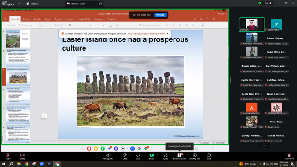Open the File tab in PowerPoint
This screenshot has width=297, height=167.
tap(5, 19)
